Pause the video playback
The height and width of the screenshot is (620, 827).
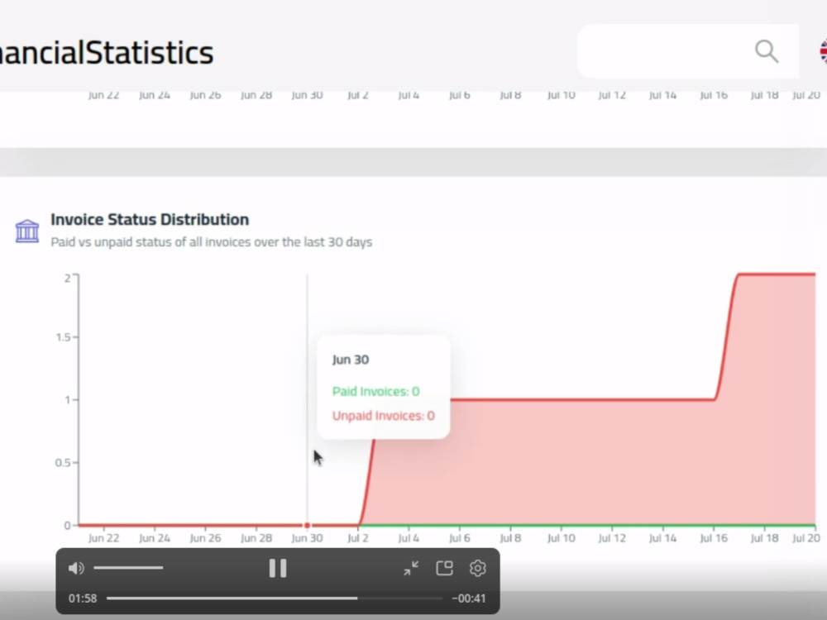(277, 569)
